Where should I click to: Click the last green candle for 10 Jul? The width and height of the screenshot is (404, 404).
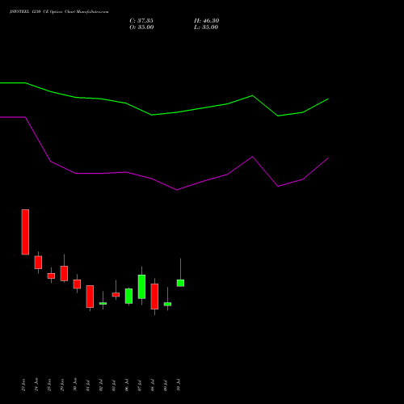(180, 283)
